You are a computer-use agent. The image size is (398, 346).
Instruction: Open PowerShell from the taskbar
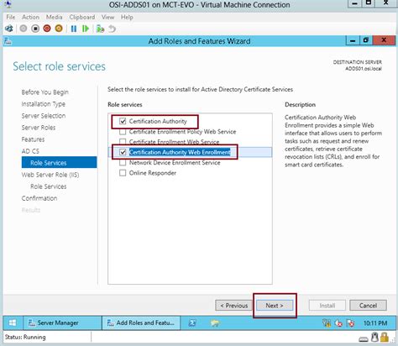click(x=192, y=323)
